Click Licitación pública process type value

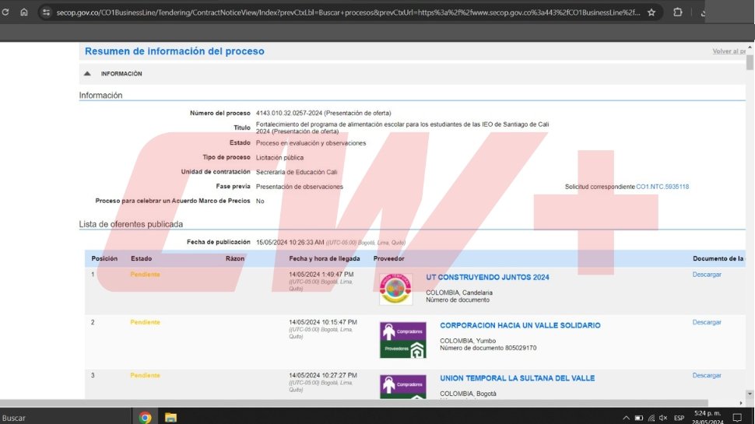[279, 157]
